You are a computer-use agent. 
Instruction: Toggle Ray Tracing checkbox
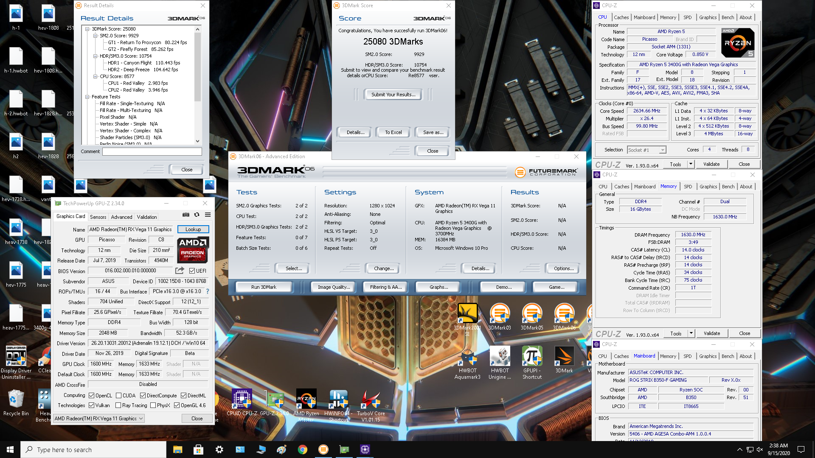click(118, 405)
